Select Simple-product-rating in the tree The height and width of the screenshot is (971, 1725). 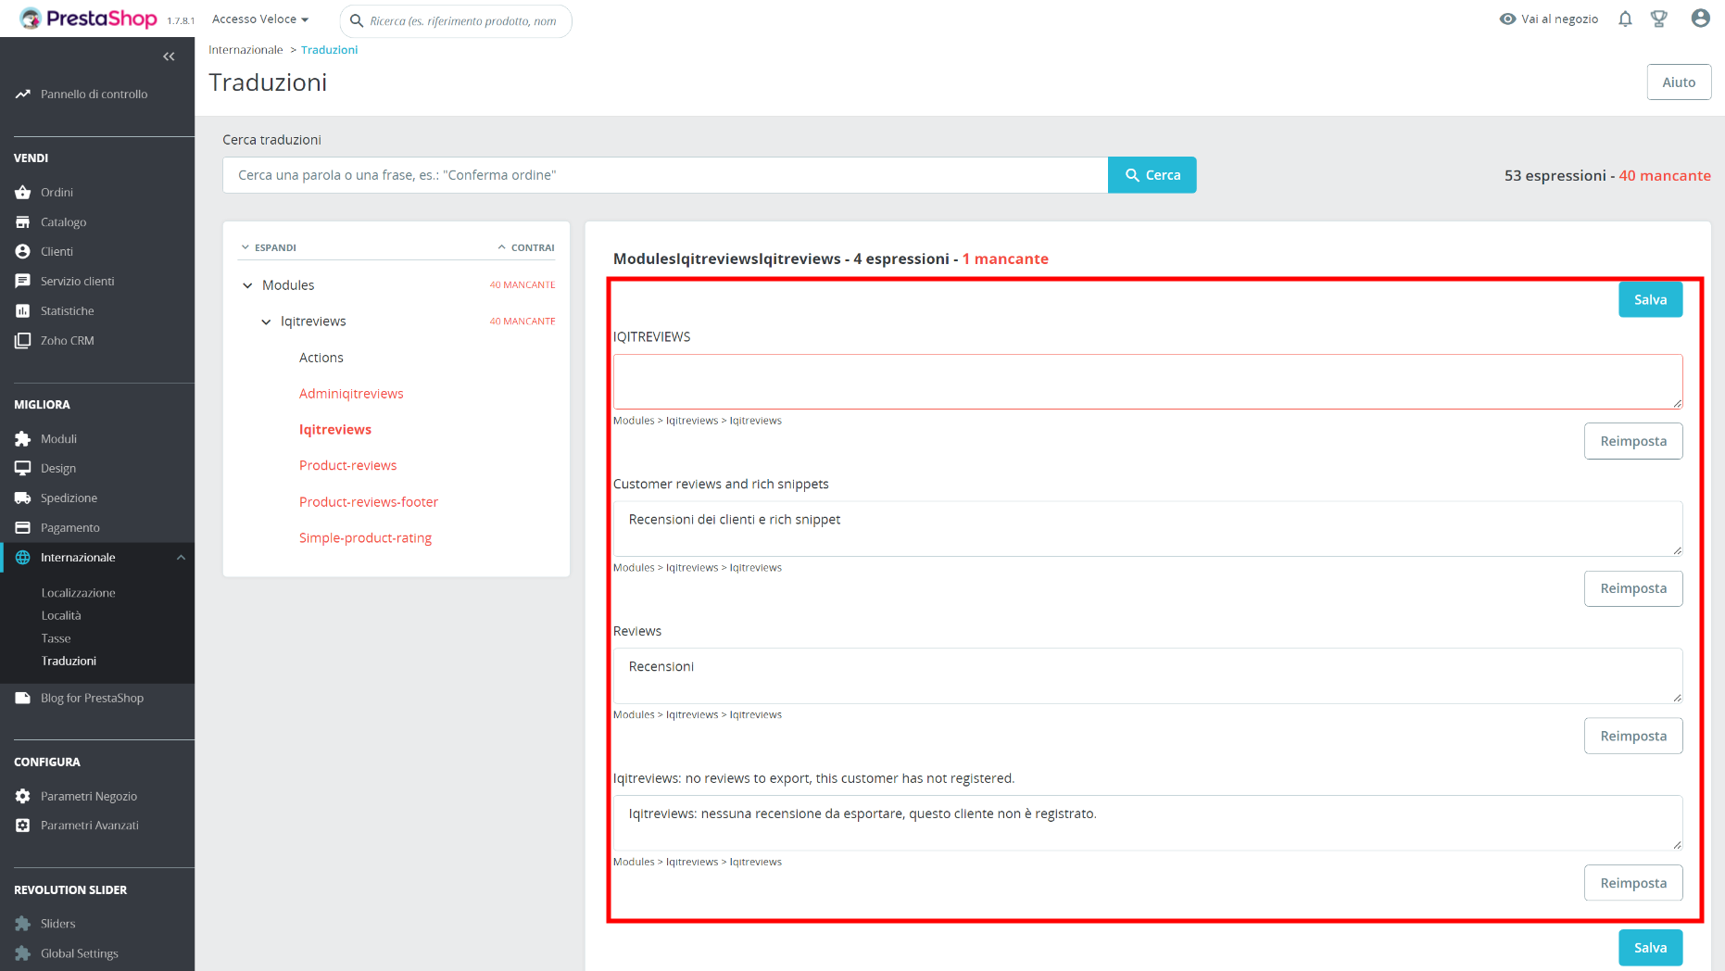coord(365,538)
